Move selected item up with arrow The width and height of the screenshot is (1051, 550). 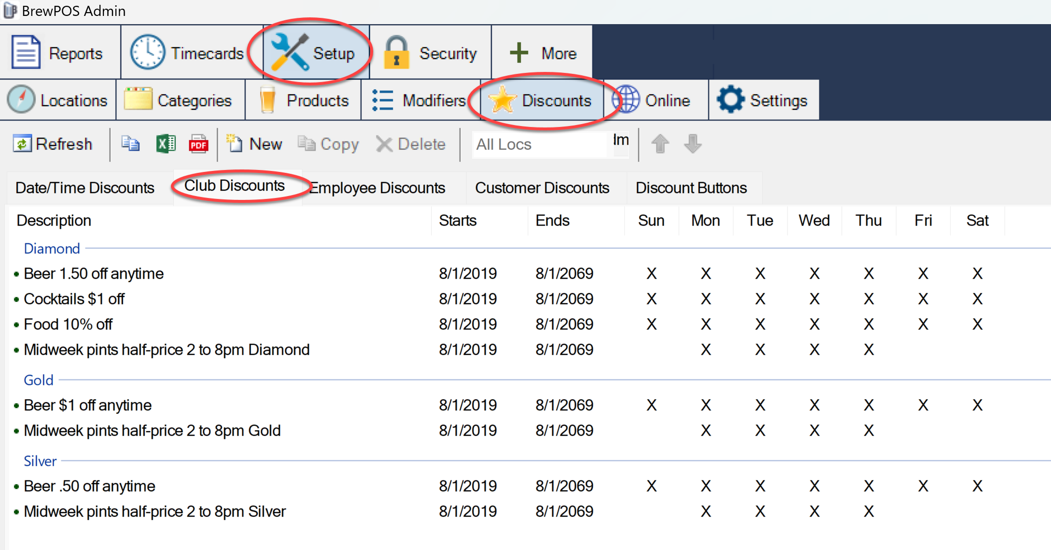[660, 144]
